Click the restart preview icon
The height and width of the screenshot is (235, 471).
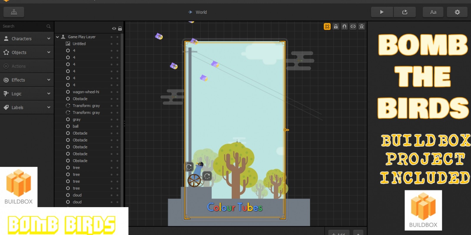point(405,12)
